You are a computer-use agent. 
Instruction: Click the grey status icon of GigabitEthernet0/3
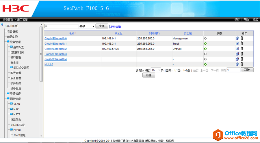pos(205,54)
